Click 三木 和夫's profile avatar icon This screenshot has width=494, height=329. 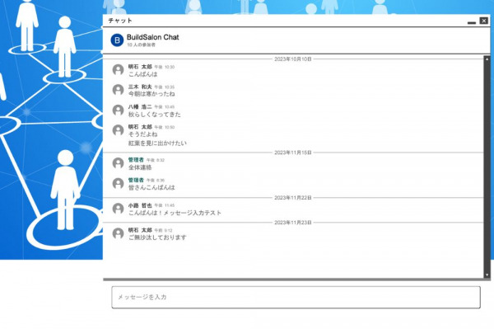click(118, 90)
